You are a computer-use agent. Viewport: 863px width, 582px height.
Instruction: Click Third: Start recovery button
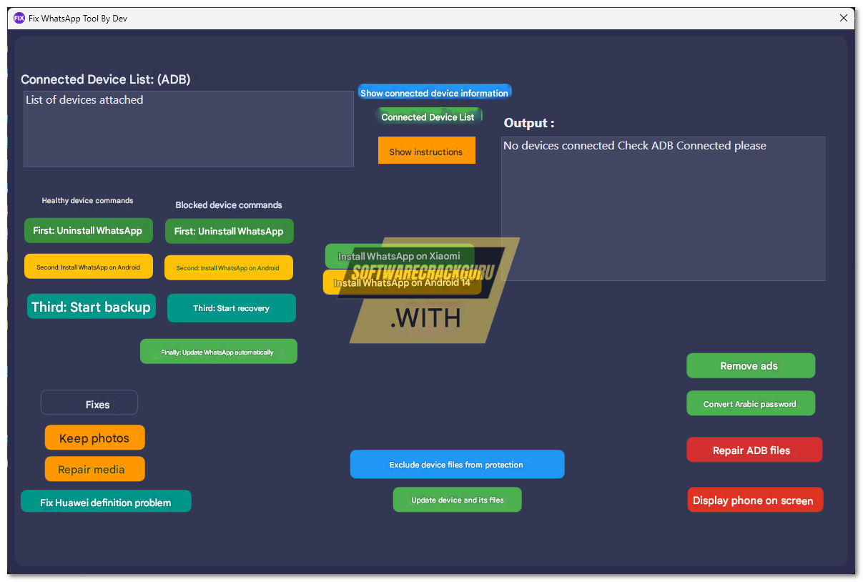pyautogui.click(x=232, y=308)
